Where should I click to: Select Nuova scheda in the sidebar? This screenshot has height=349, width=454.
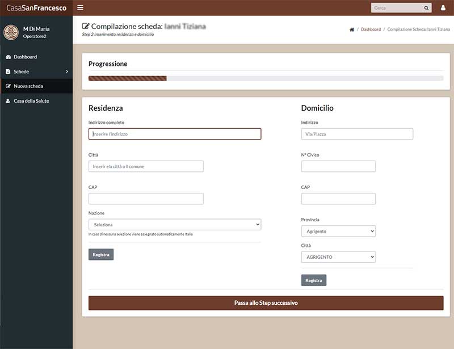coord(36,86)
